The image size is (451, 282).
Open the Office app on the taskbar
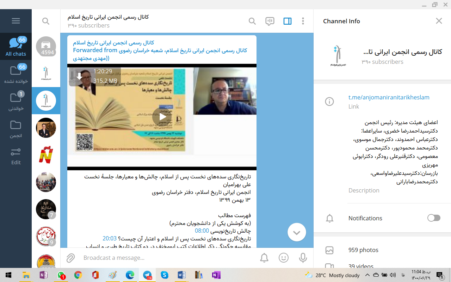point(95,275)
